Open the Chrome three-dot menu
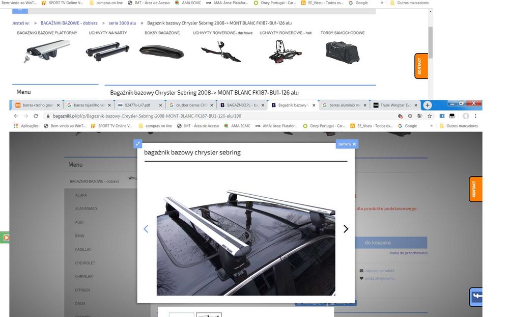The width and height of the screenshot is (509, 317). pyautogui.click(x=475, y=116)
